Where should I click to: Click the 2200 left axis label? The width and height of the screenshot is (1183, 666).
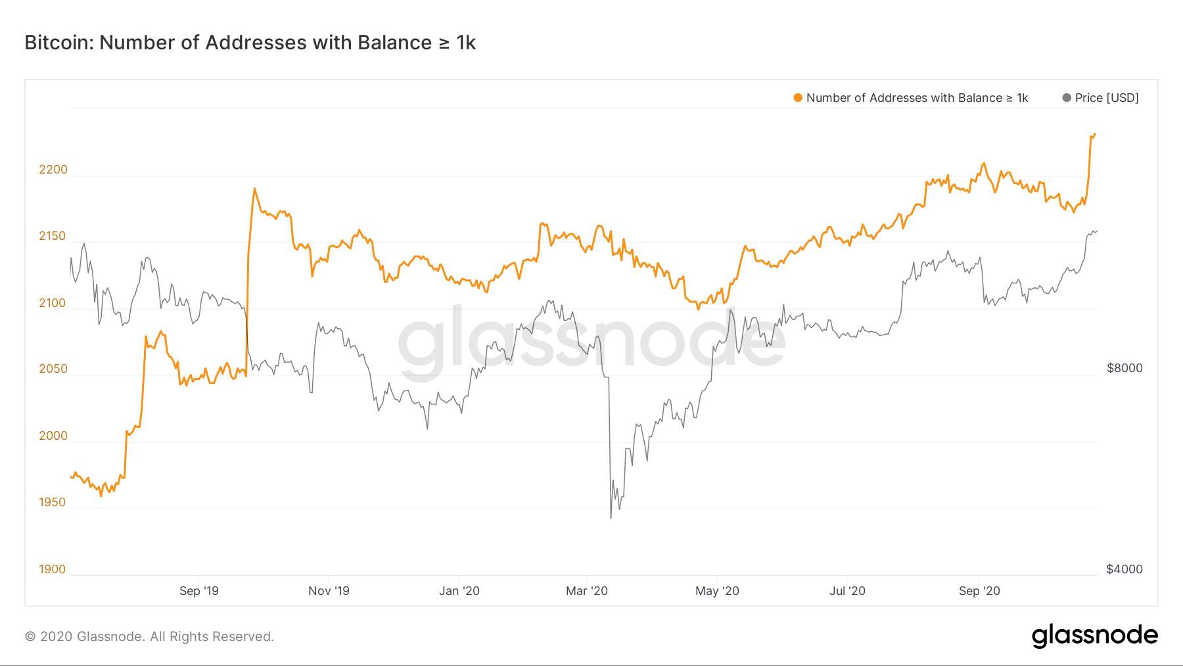[53, 170]
